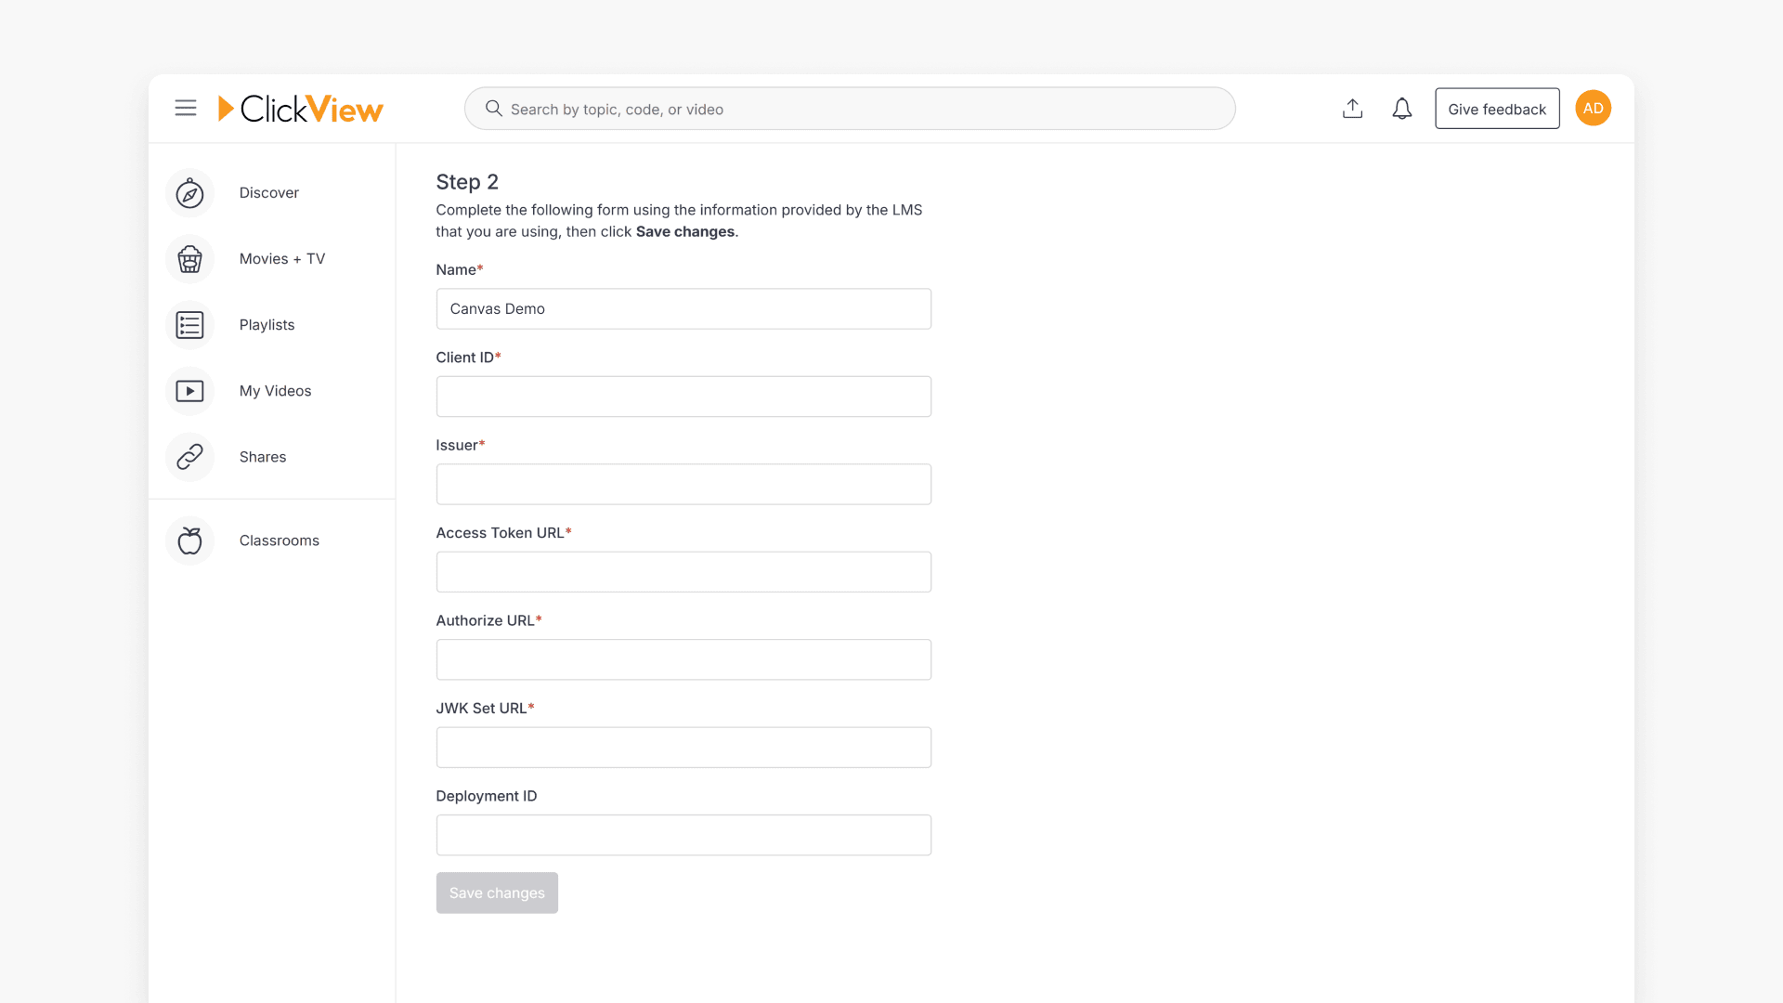
Task: Click the upload/export icon in the header
Action: click(1352, 108)
